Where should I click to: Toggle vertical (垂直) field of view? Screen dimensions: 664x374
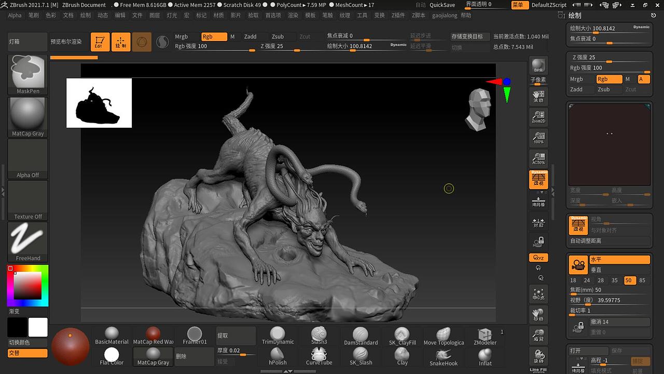coord(619,270)
